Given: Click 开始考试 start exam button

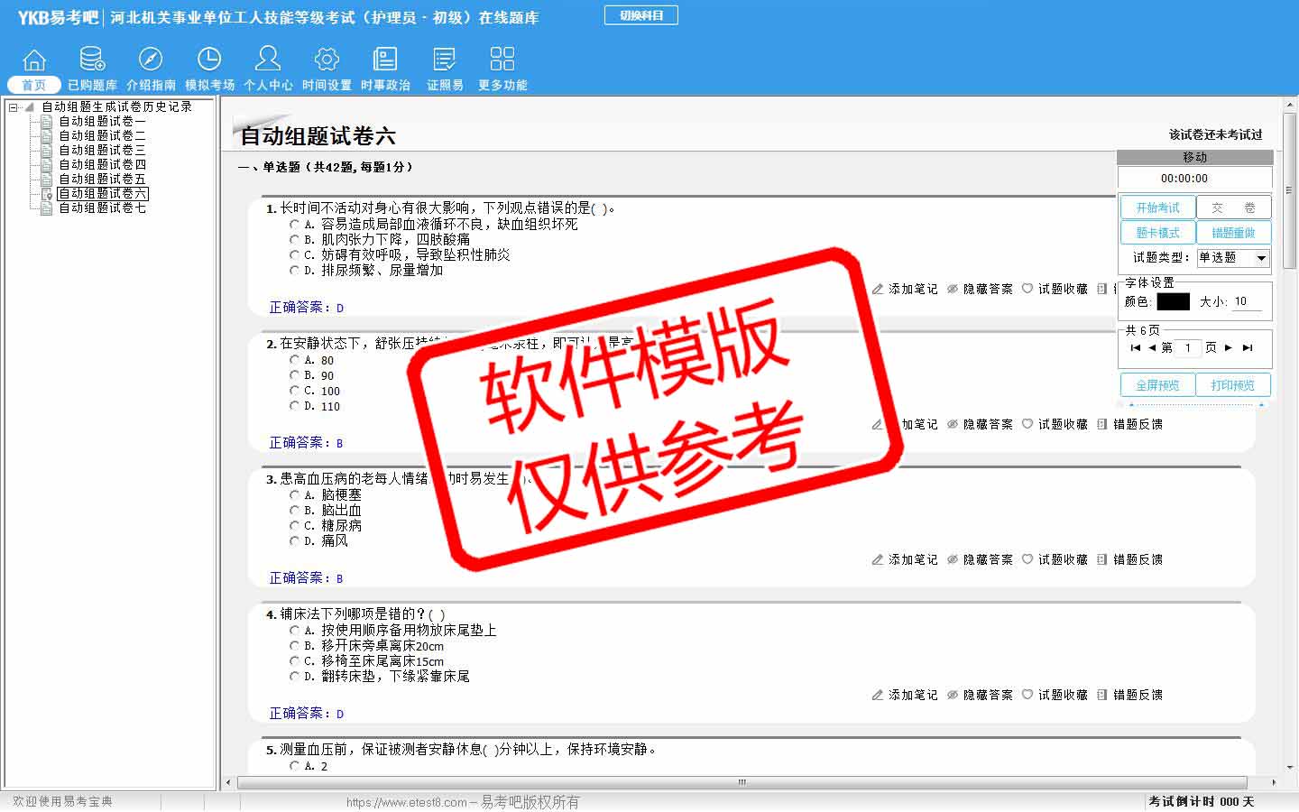Looking at the screenshot, I should pyautogui.click(x=1157, y=208).
